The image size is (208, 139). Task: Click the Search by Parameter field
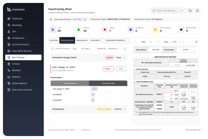[61, 49]
